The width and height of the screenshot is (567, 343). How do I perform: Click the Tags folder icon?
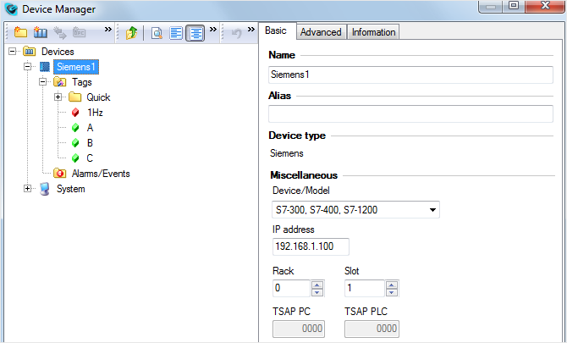pos(60,82)
